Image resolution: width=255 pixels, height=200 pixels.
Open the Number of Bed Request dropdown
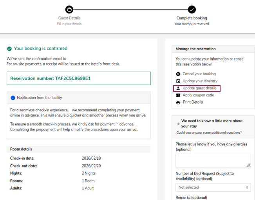pyautogui.click(x=213, y=187)
